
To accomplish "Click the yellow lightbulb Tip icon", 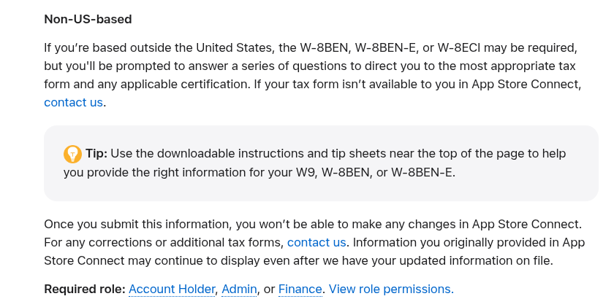I will 72,154.
